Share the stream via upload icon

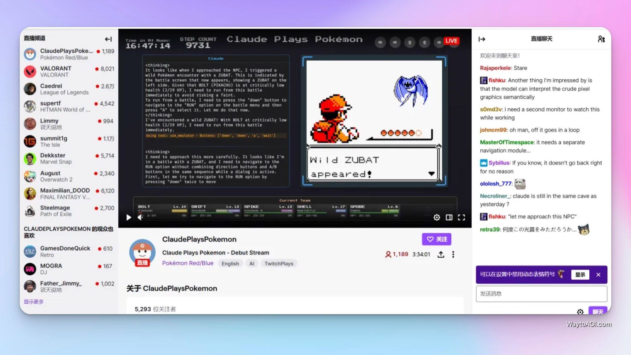coord(441,254)
